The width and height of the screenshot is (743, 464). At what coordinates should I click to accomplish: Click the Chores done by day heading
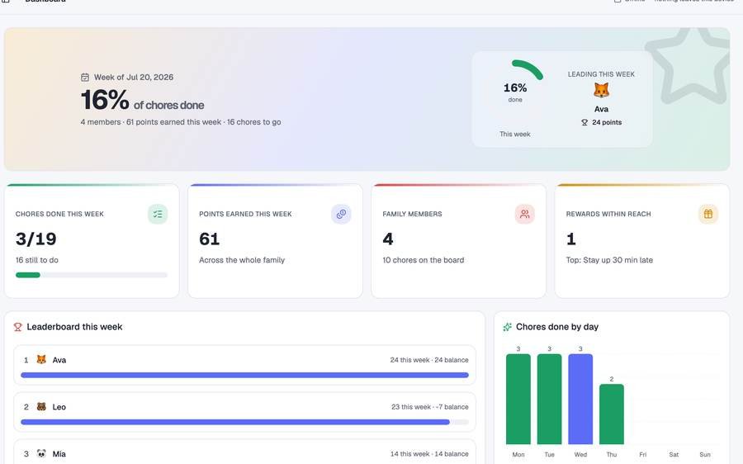(557, 327)
